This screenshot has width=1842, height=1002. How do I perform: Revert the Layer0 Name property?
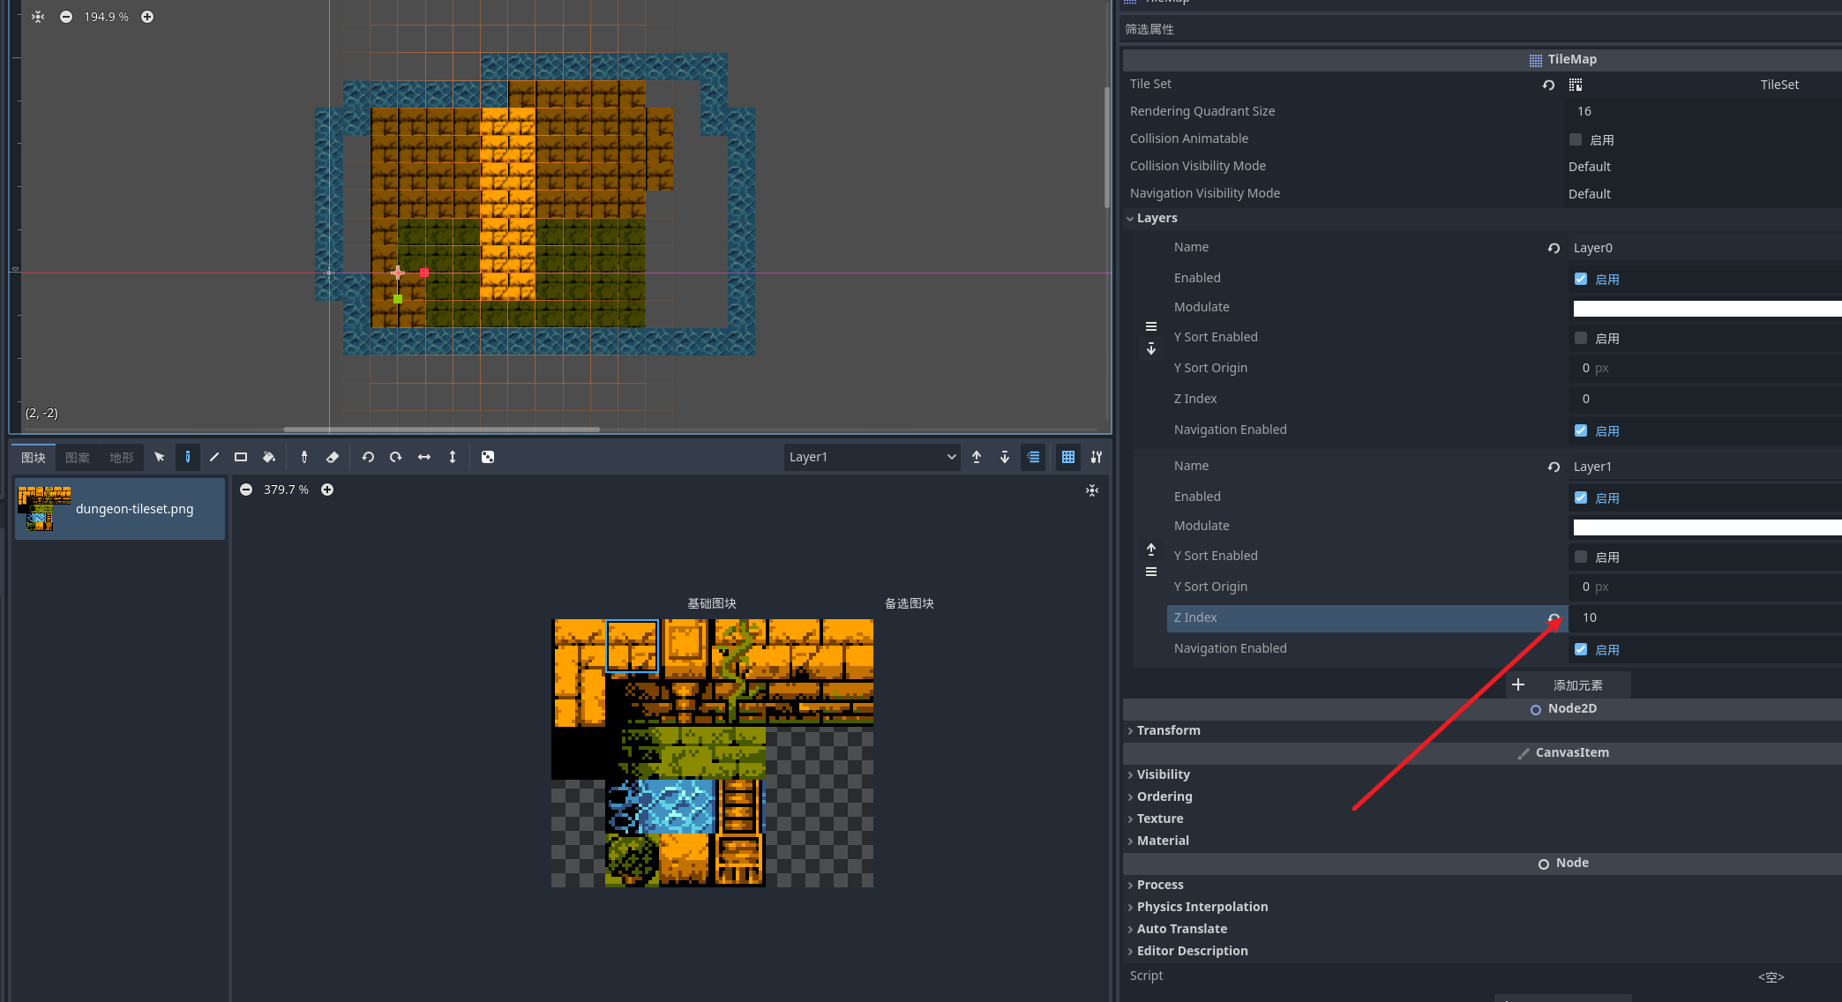coord(1554,248)
